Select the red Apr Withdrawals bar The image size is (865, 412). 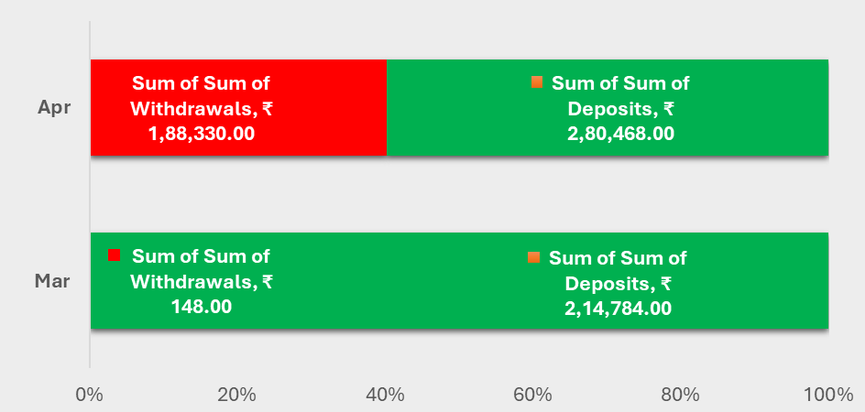[x=238, y=107]
